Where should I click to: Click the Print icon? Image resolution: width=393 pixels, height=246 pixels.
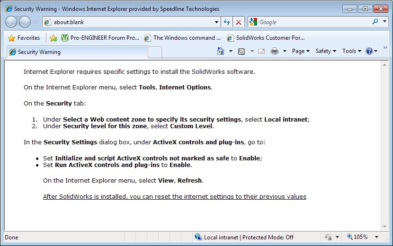coord(275,51)
